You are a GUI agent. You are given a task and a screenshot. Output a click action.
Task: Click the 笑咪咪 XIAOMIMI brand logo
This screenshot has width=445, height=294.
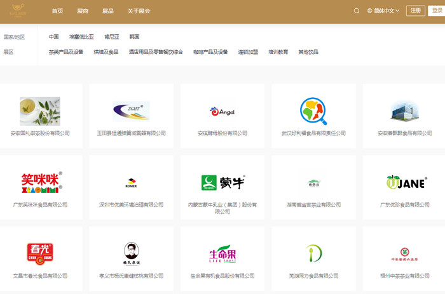(x=39, y=182)
